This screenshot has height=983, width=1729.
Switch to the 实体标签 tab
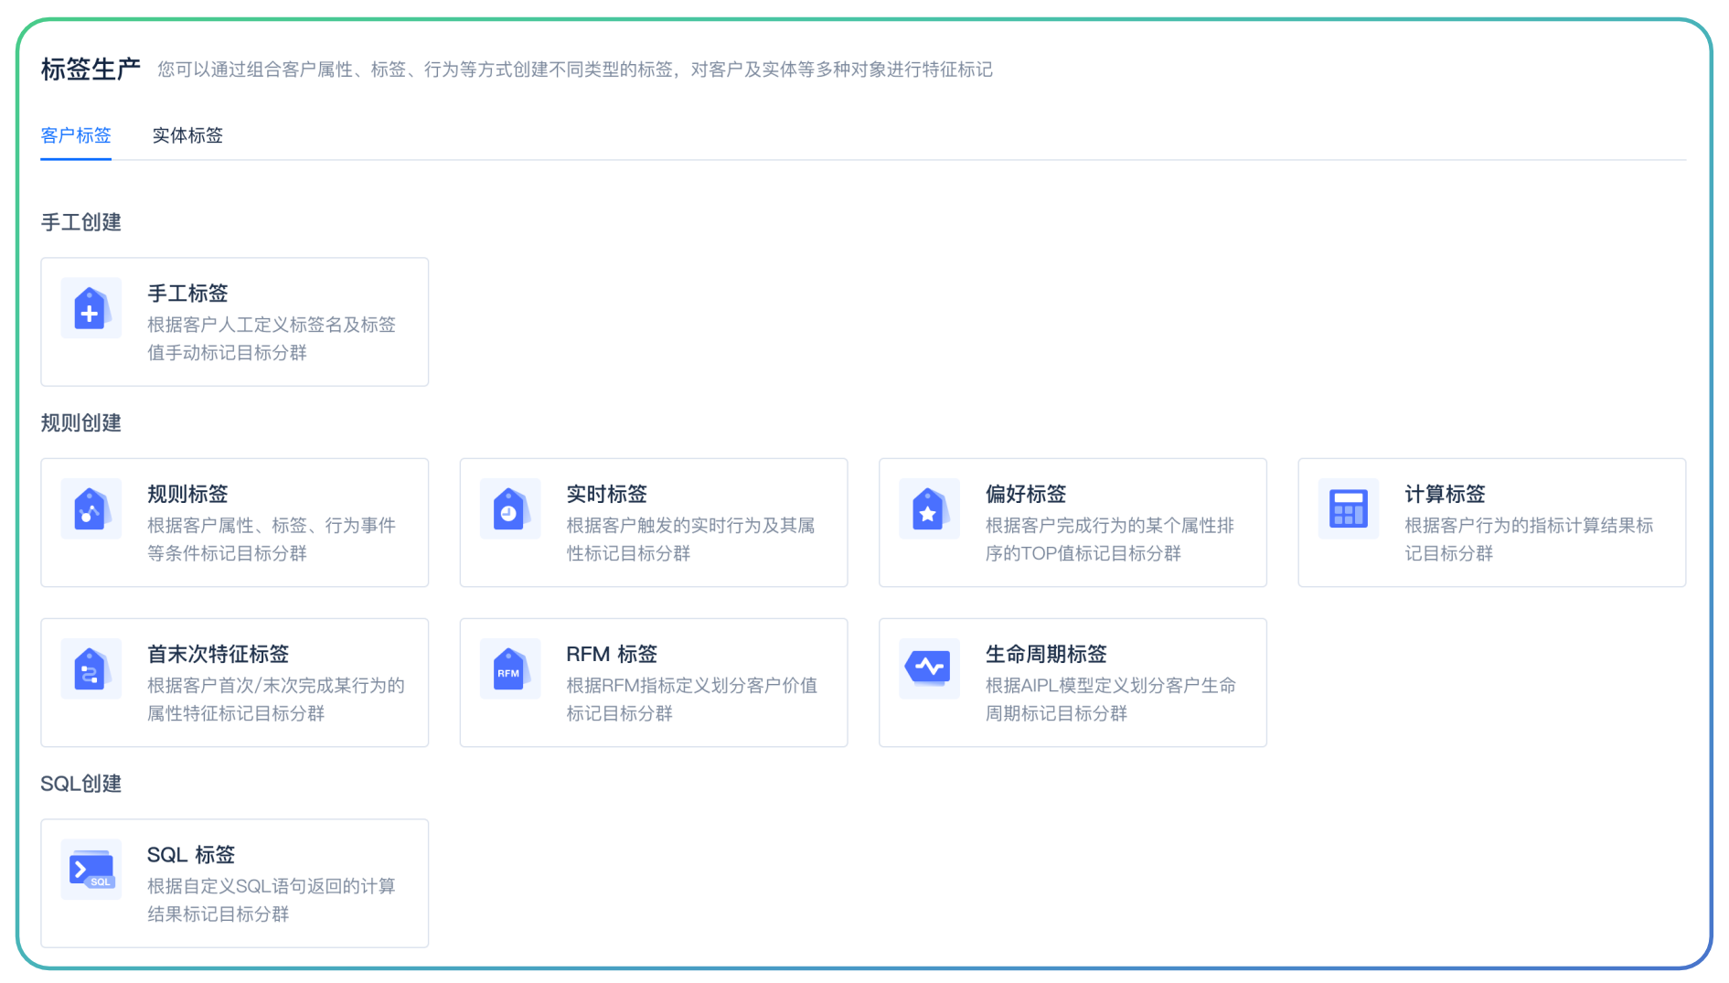click(187, 135)
